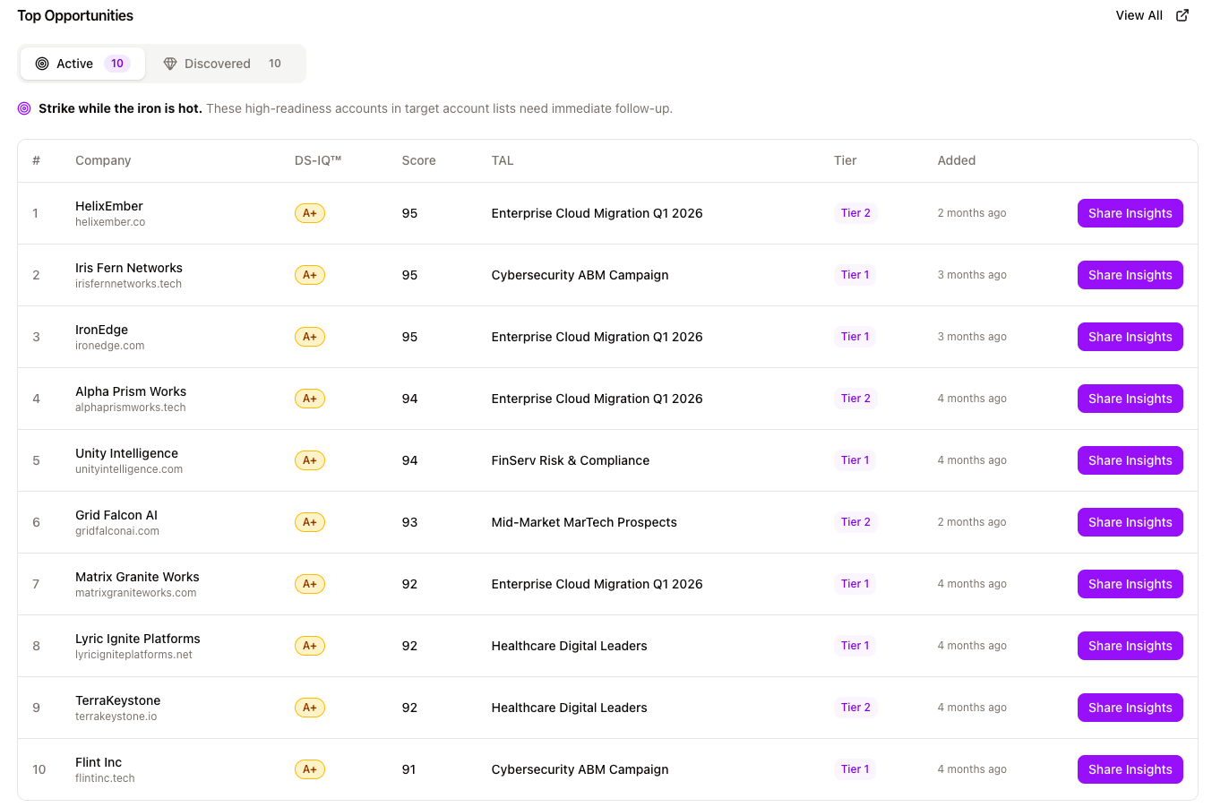The width and height of the screenshot is (1212, 807).
Task: Open the TerraKeystone company name
Action: point(117,700)
